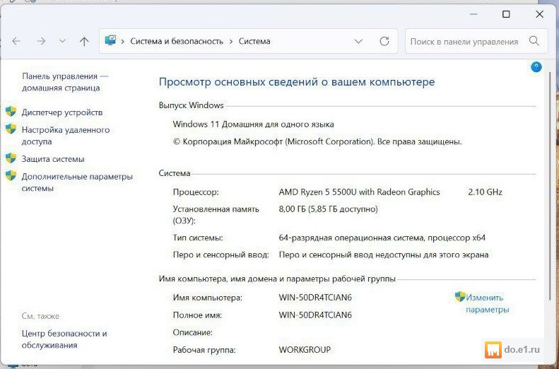Select the 'Windows 11 Домашняя для одного языка' text
This screenshot has width=559, height=369.
(254, 124)
